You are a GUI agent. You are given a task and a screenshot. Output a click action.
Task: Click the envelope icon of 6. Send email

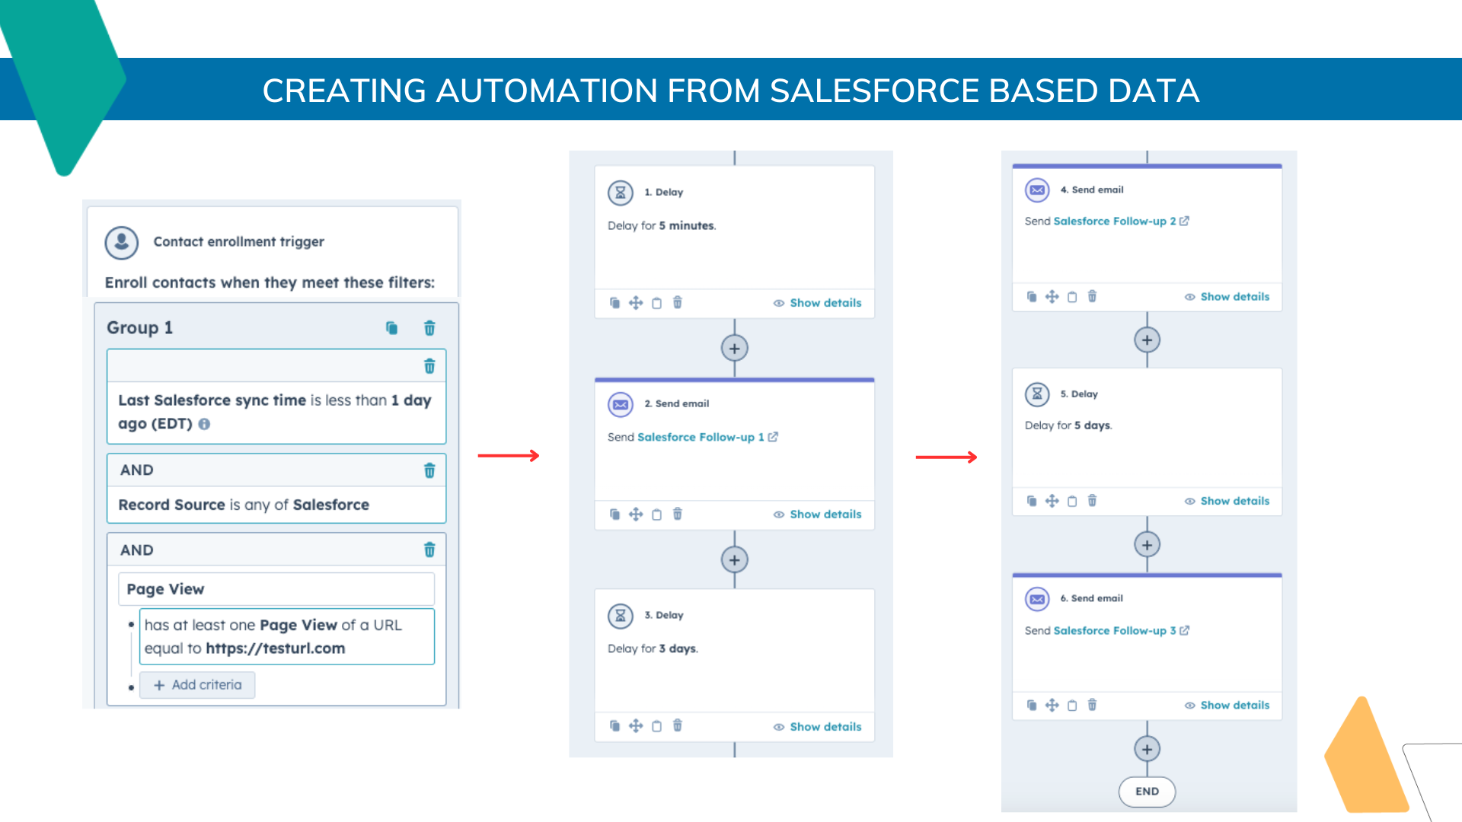click(x=1037, y=599)
